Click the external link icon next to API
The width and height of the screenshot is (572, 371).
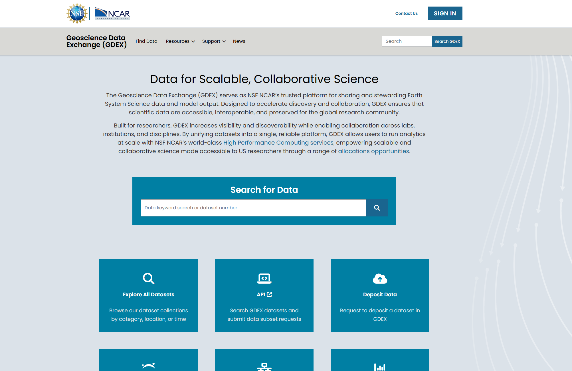[270, 294]
